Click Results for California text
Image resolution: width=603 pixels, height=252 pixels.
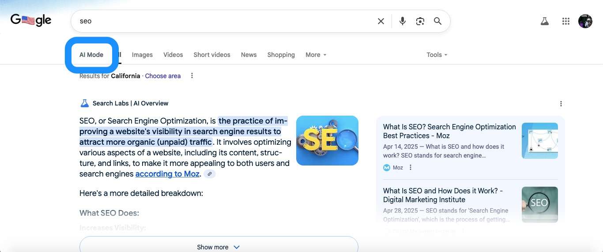pyautogui.click(x=110, y=76)
